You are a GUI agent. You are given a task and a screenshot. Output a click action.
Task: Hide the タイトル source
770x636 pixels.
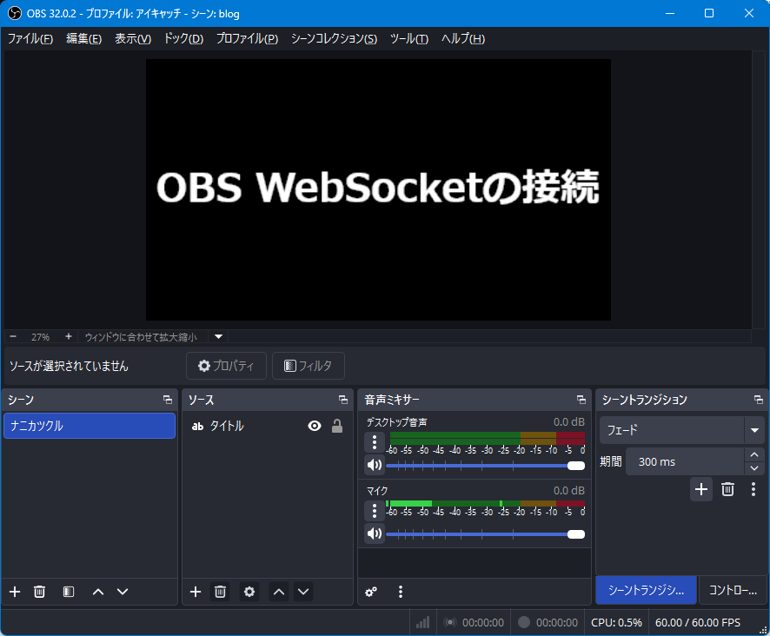click(x=315, y=426)
